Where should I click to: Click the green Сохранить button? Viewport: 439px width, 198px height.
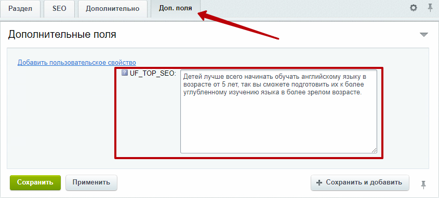click(x=35, y=182)
